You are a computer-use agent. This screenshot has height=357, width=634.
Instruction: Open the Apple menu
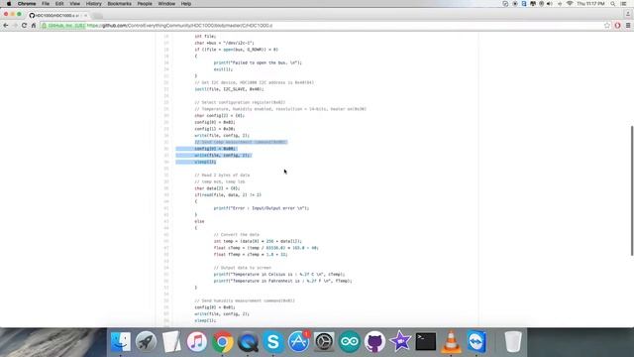[x=9, y=4]
